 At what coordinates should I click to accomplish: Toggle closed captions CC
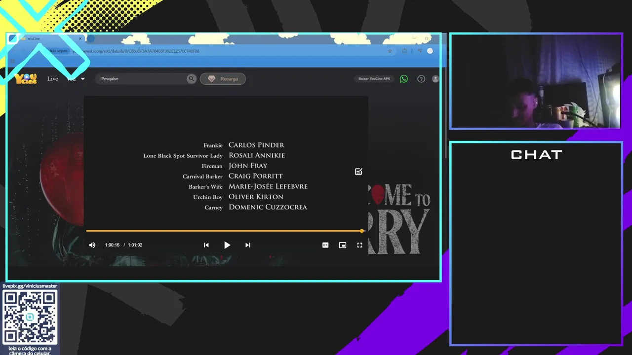(325, 245)
